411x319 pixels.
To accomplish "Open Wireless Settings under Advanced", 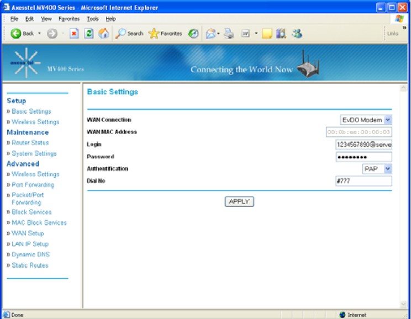I will (35, 174).
